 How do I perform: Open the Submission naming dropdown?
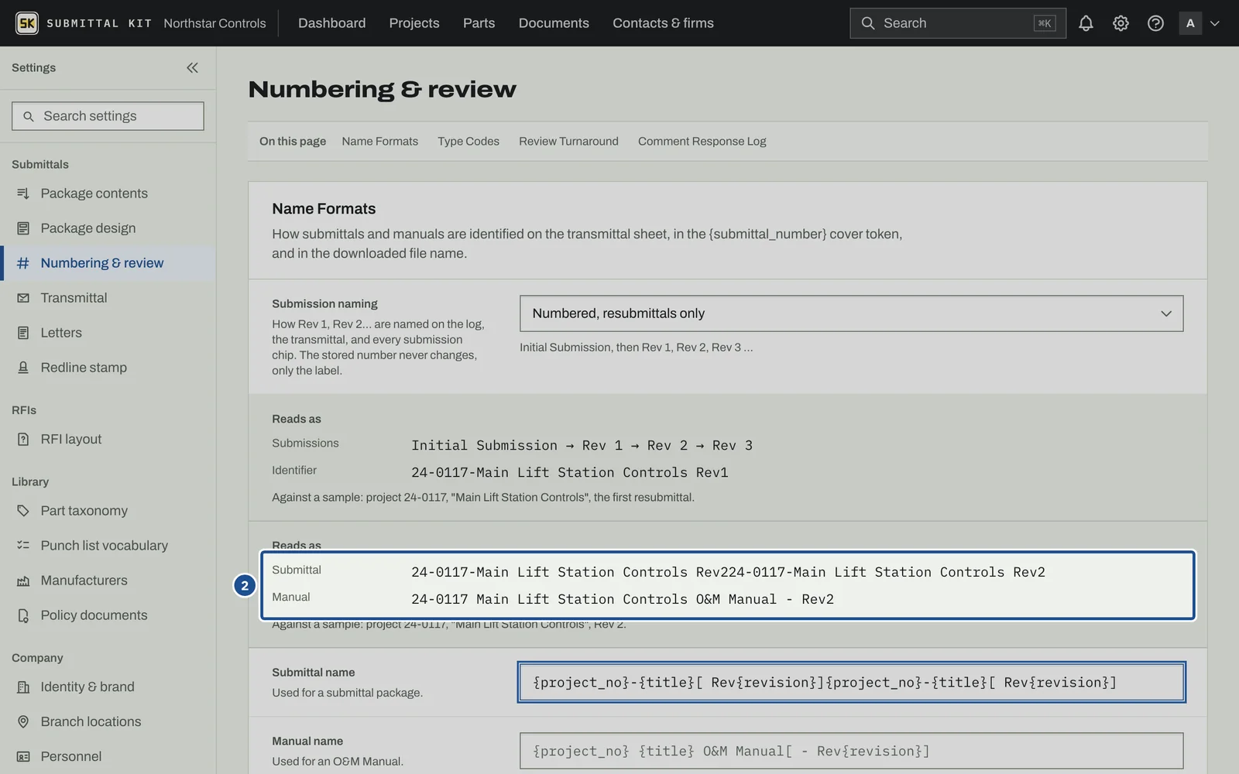coord(851,313)
